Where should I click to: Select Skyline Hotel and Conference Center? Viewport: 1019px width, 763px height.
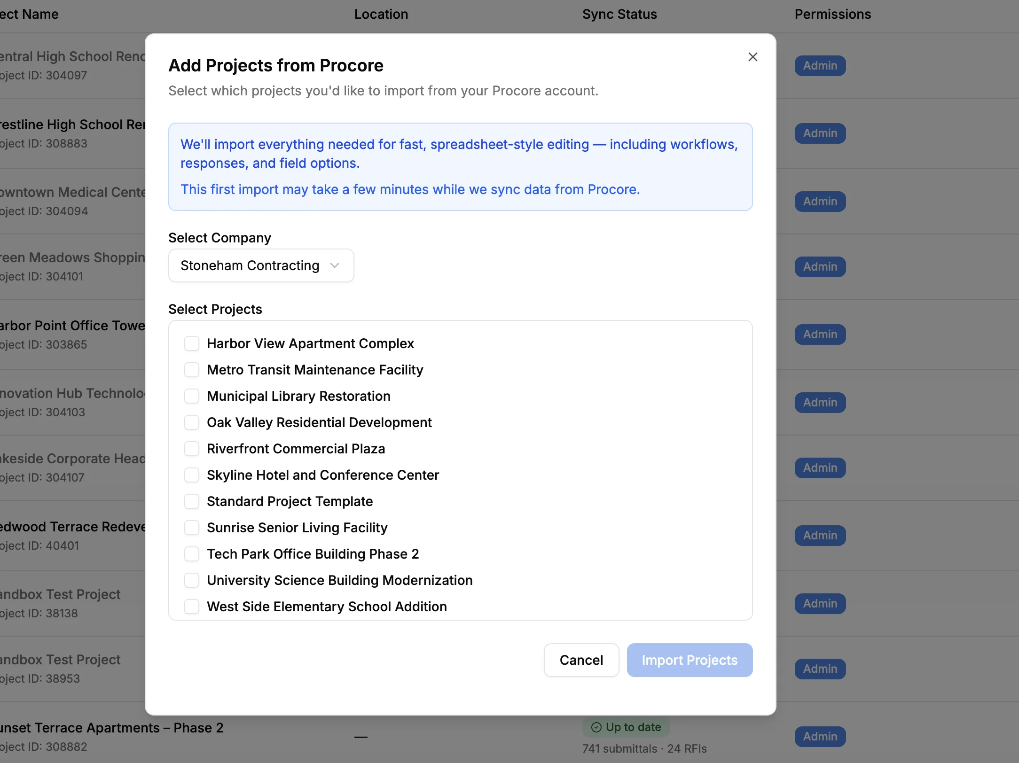point(192,475)
